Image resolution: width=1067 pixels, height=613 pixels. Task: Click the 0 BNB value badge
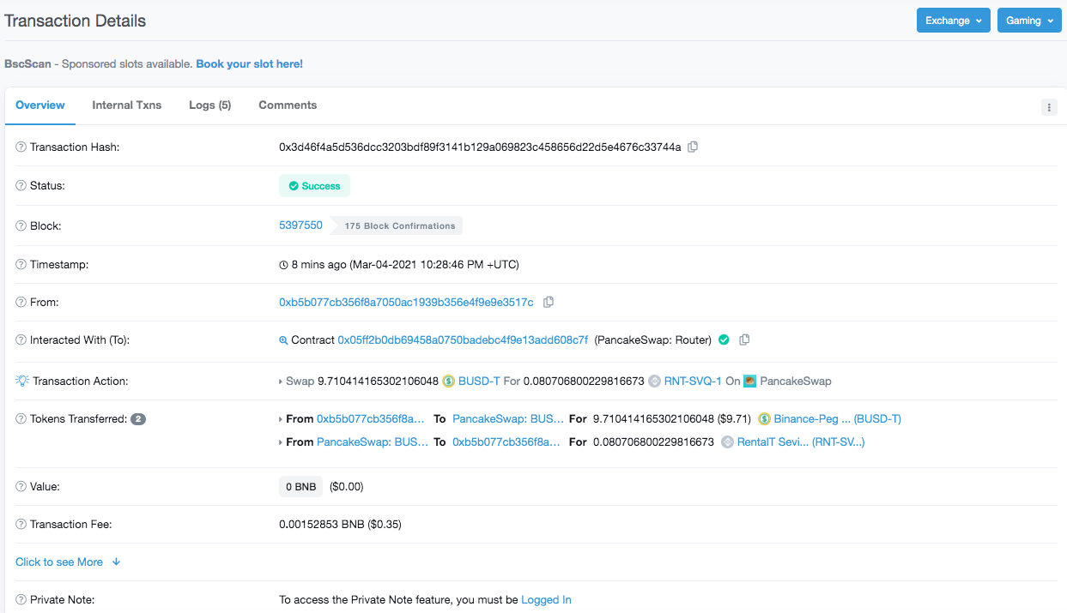click(x=300, y=487)
